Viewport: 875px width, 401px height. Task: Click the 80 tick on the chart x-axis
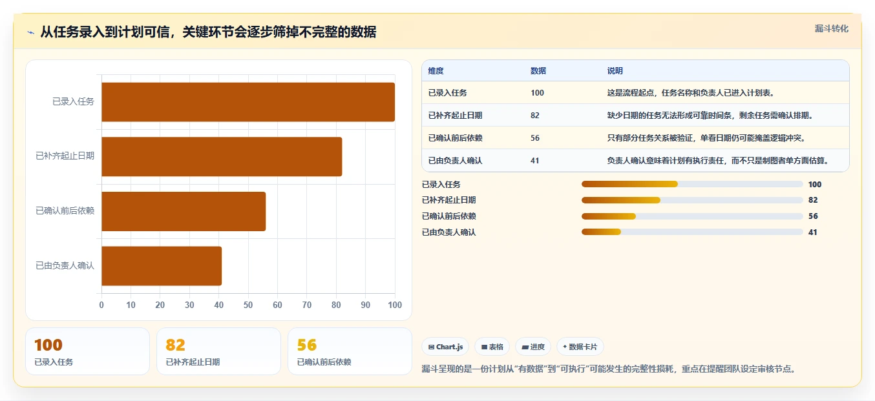(336, 305)
